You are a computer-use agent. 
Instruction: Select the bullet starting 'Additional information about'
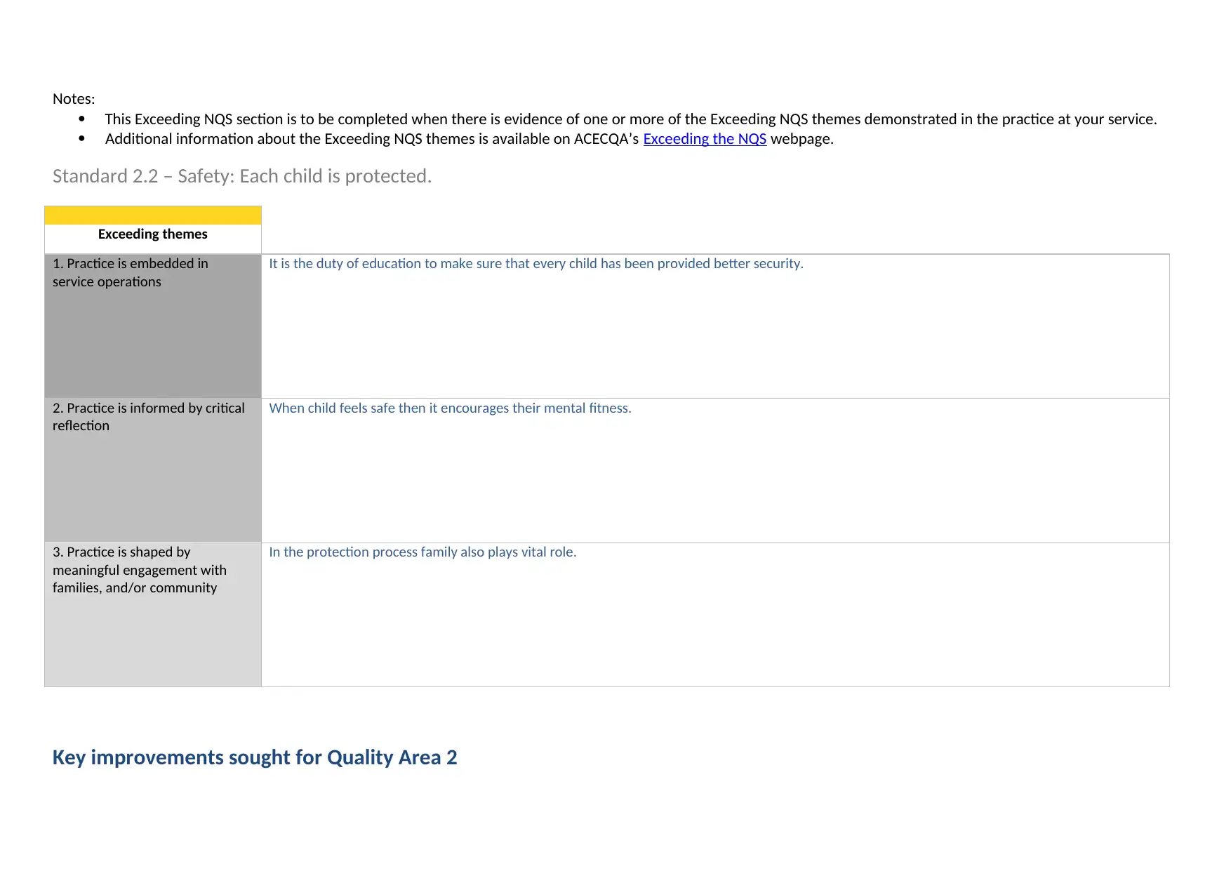(470, 139)
